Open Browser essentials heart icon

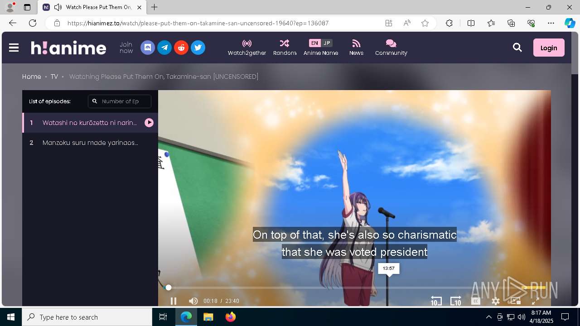[x=531, y=23]
